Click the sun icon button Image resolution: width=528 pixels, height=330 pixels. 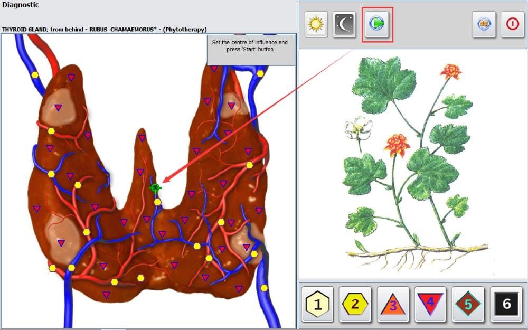pyautogui.click(x=316, y=24)
